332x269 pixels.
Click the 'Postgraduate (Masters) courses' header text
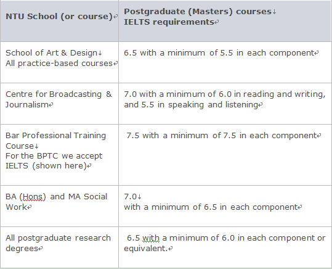[x=198, y=12]
